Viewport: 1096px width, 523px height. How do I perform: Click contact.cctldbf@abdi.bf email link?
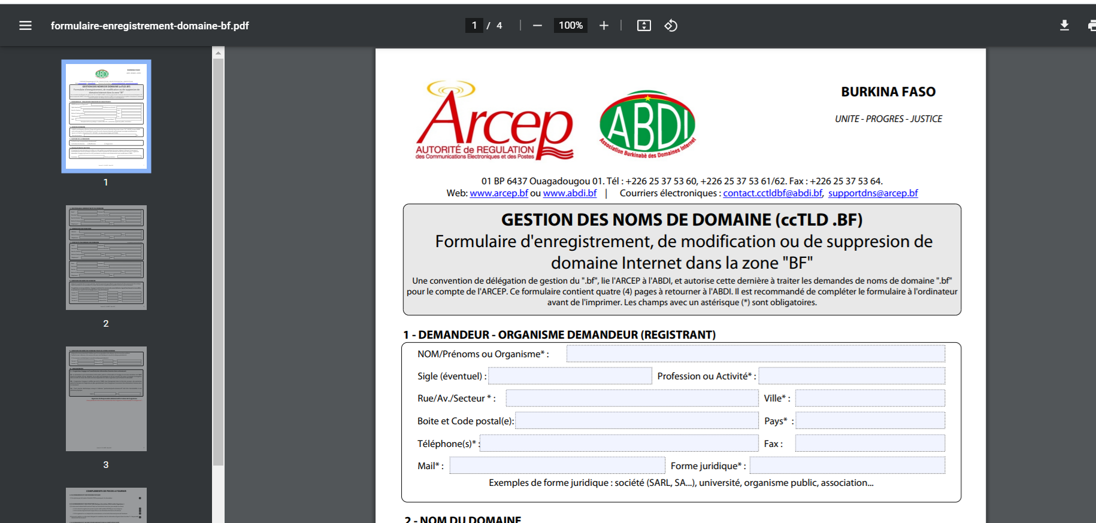773,193
